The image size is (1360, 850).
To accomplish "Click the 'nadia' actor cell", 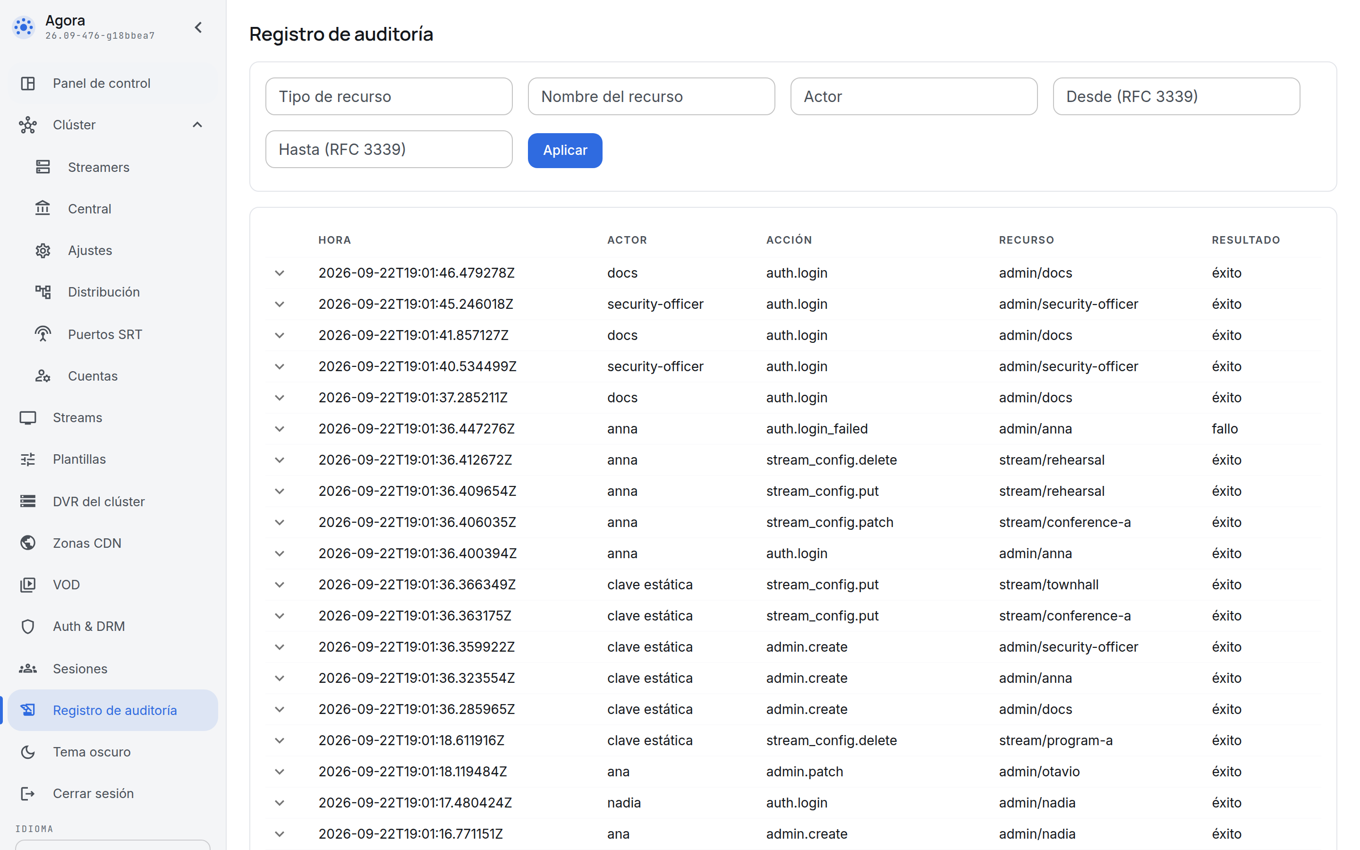I will (x=624, y=803).
